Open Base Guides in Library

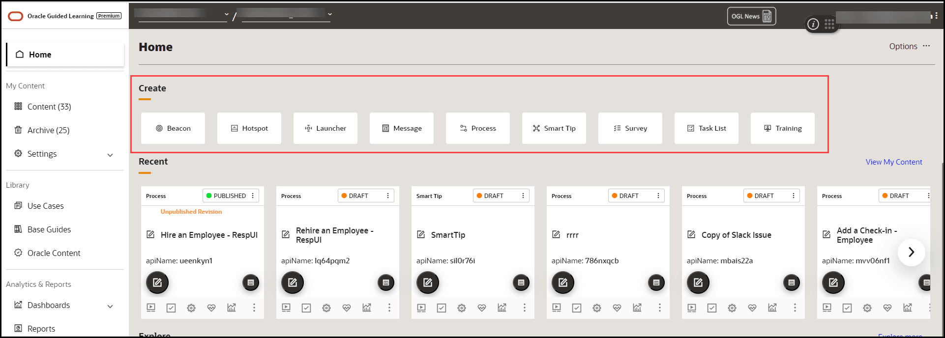coord(49,229)
